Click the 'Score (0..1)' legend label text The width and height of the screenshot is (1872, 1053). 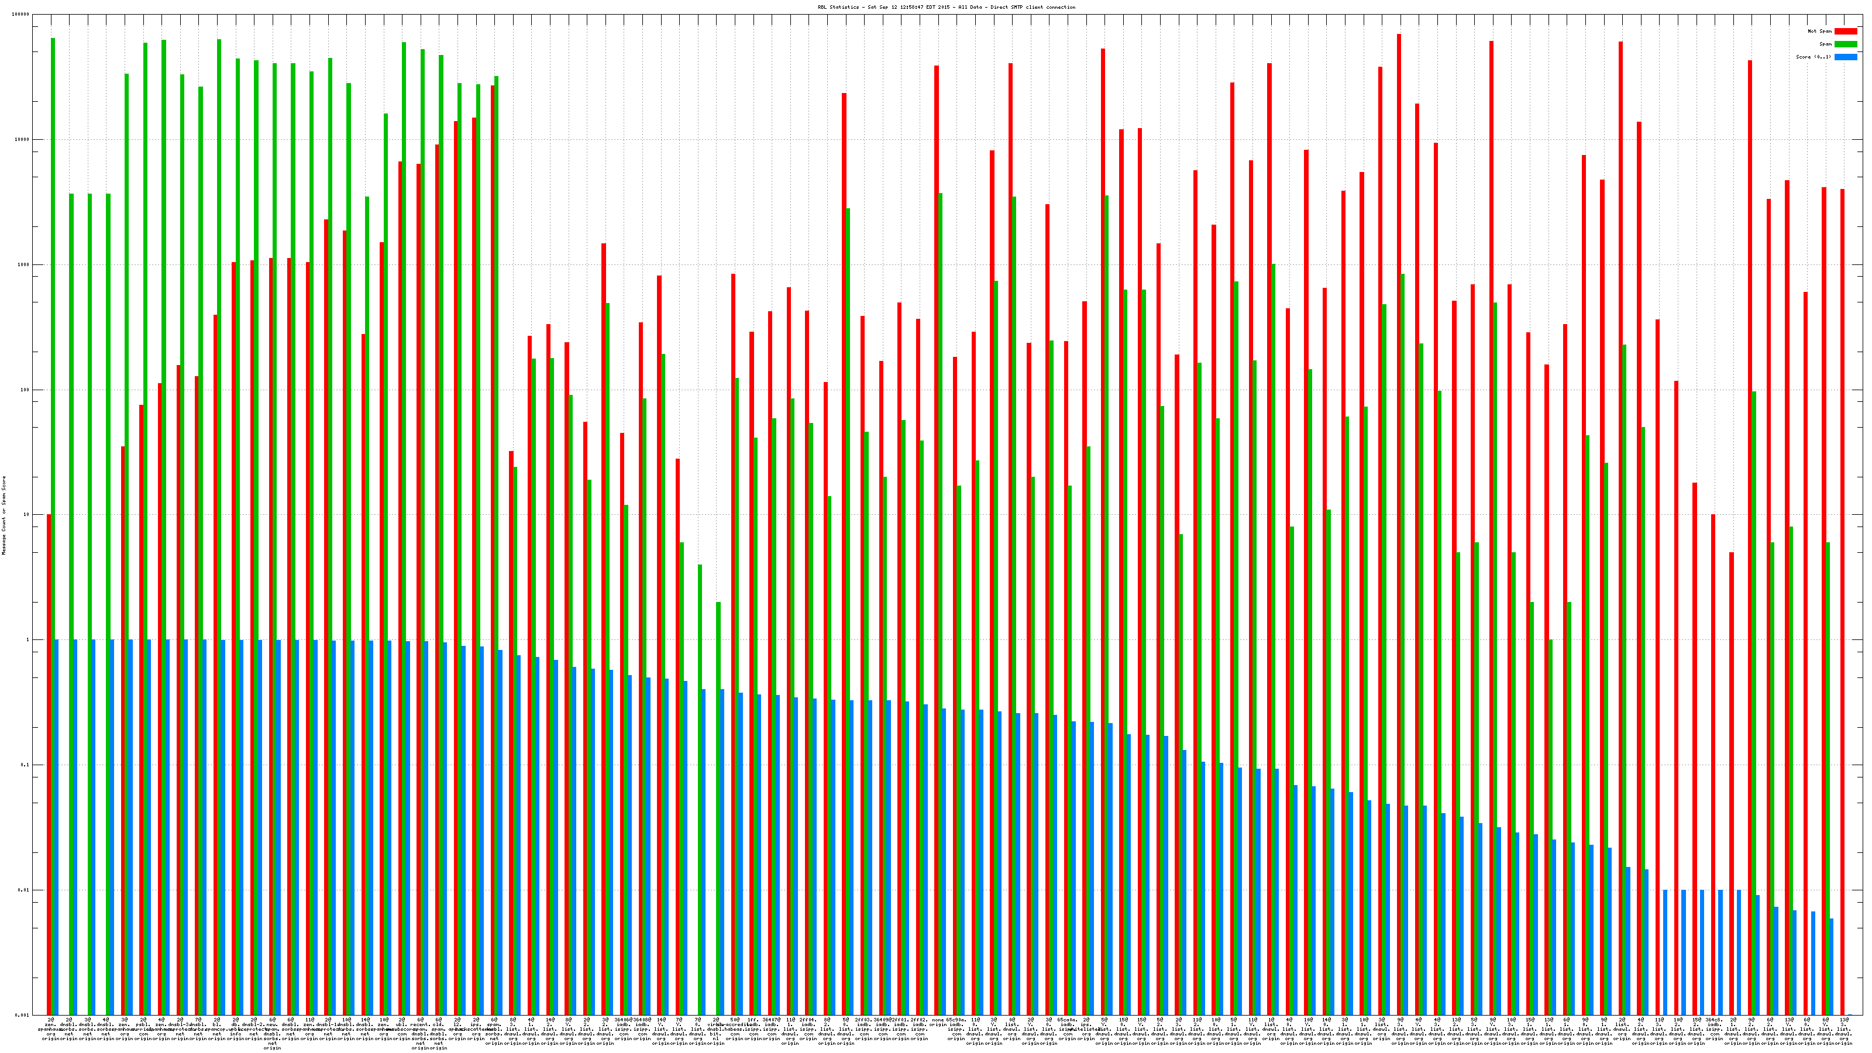(x=1813, y=57)
